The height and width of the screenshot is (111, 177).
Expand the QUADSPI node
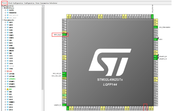point(5,86)
